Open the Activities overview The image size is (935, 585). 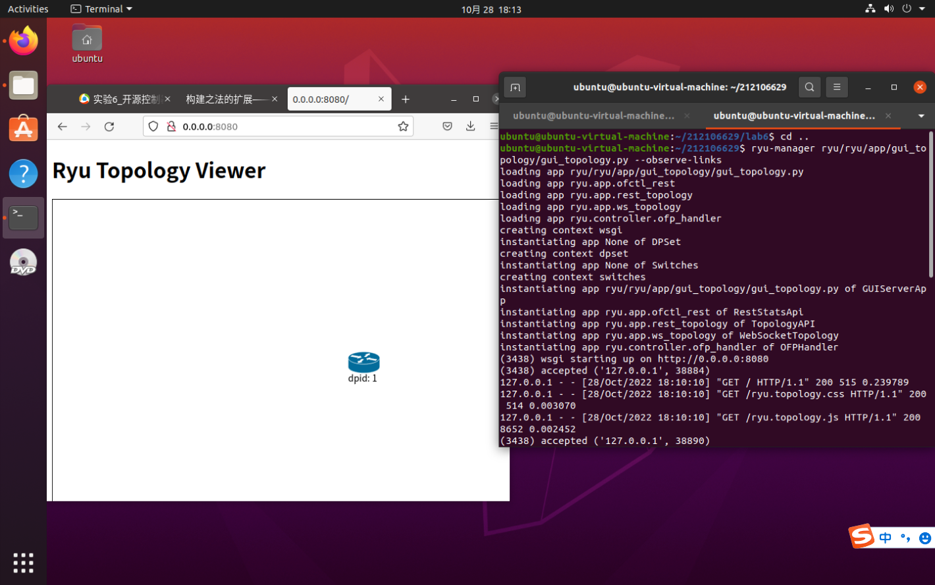28,9
